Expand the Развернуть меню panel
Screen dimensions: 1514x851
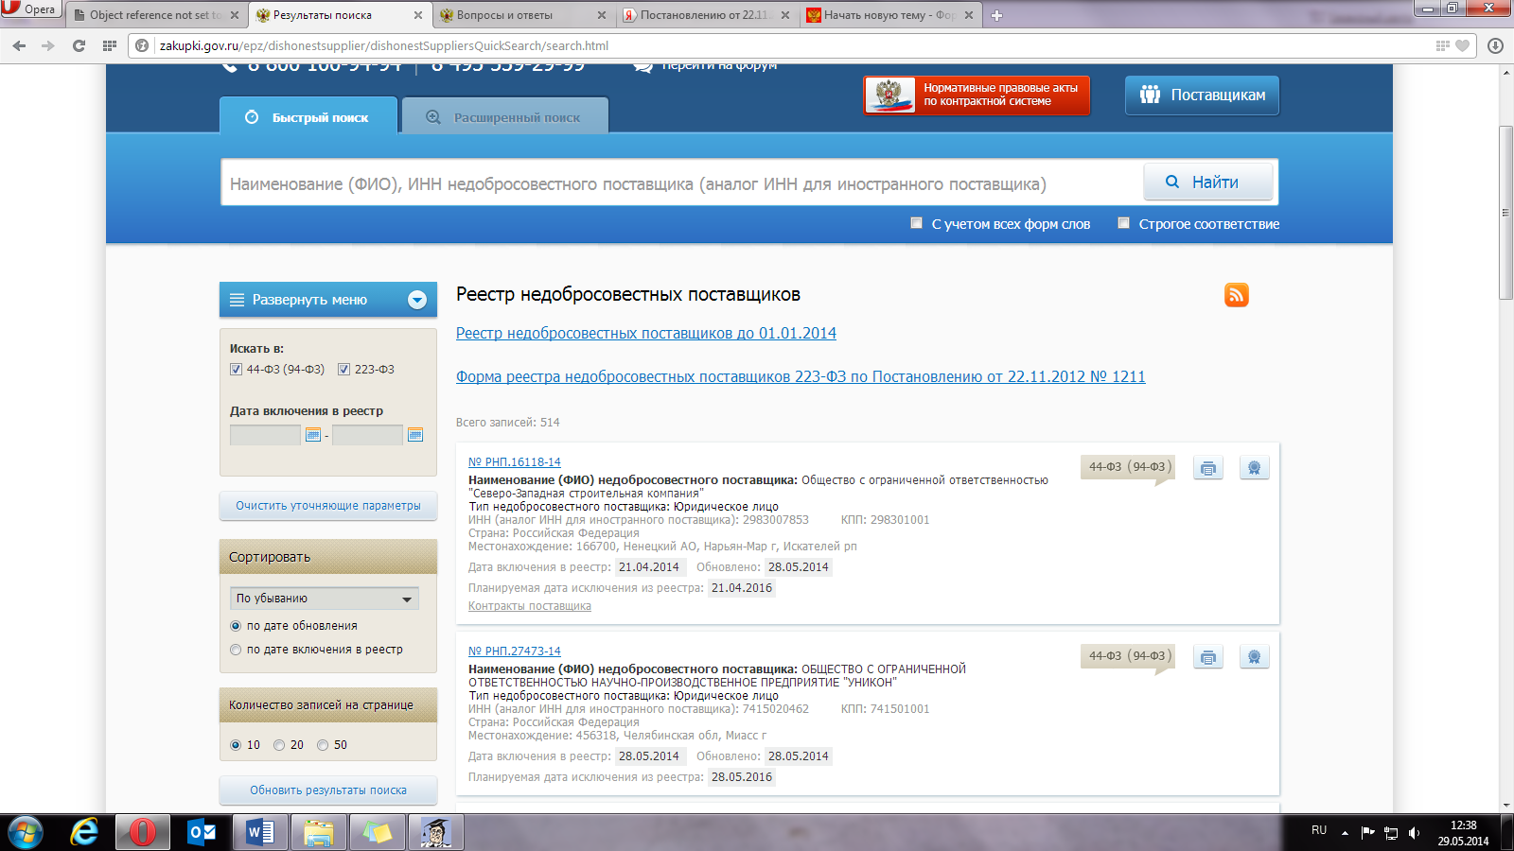(x=327, y=300)
